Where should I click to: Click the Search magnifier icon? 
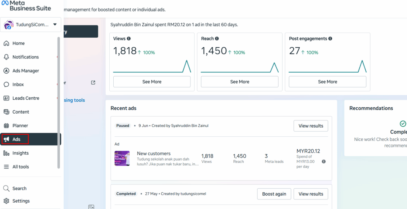coord(6,188)
